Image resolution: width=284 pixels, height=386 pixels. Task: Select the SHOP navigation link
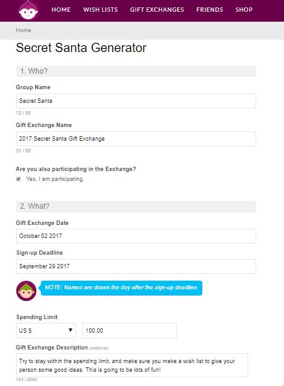[244, 9]
